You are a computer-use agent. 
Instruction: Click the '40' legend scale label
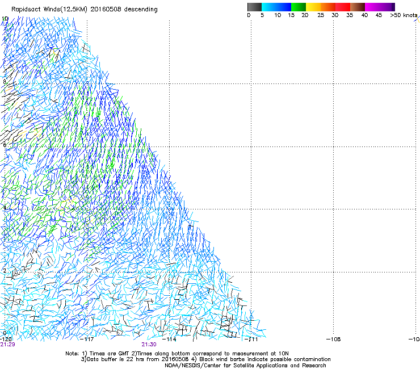(364, 15)
